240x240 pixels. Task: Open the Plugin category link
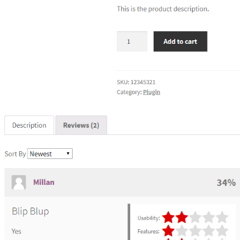pyautogui.click(x=152, y=92)
